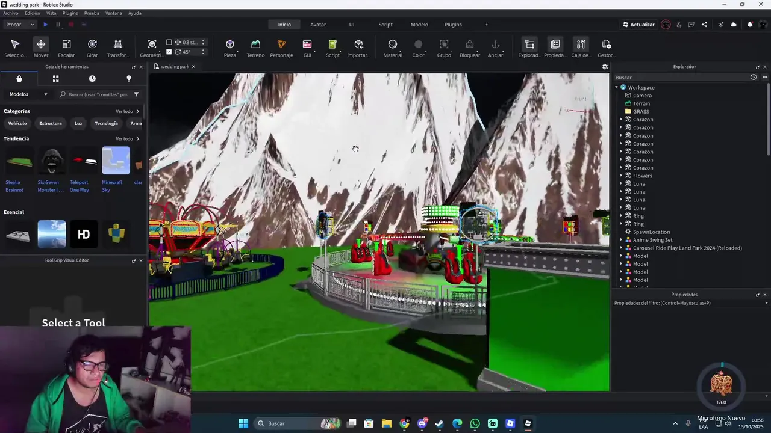
Task: Click the Bloquear lock tool
Action: [x=470, y=48]
